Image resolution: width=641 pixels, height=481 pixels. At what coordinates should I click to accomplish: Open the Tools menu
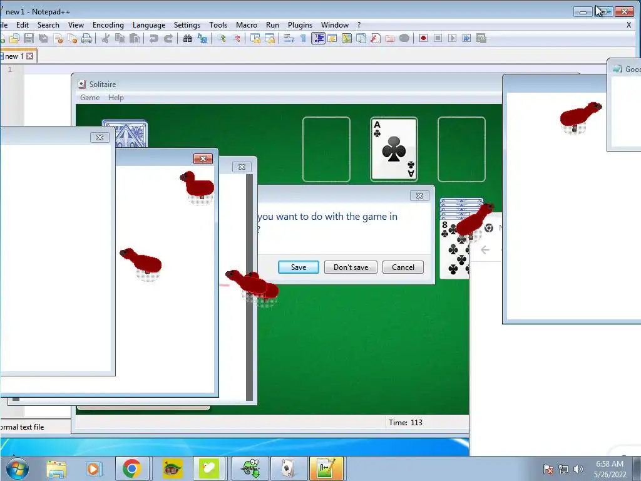pyautogui.click(x=218, y=25)
